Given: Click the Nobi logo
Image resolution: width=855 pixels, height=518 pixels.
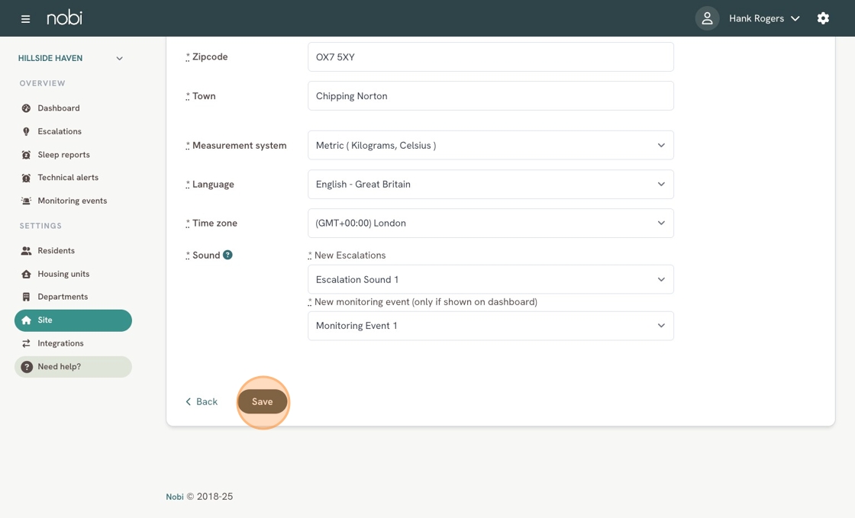Looking at the screenshot, I should (x=64, y=18).
